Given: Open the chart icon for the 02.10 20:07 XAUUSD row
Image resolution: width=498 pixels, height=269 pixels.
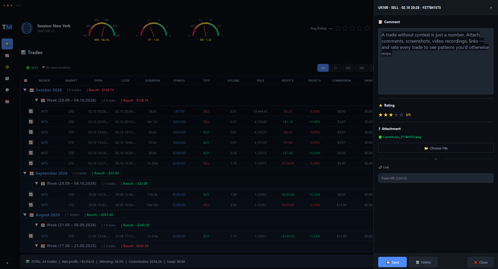Looking at the screenshot, I should point(31,122).
